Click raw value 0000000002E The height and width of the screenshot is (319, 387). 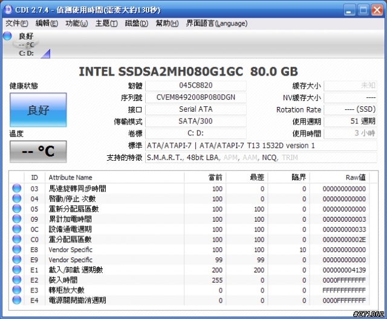pos(344,239)
